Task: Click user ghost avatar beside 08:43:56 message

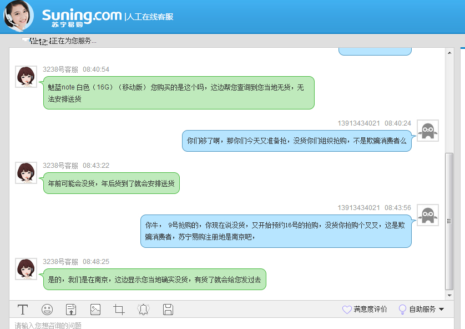Action: coord(428,215)
